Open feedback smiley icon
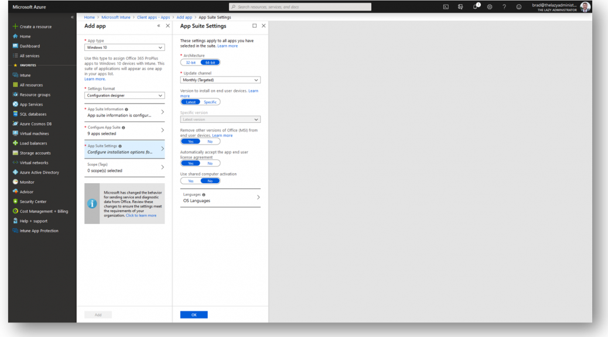 (x=519, y=6)
